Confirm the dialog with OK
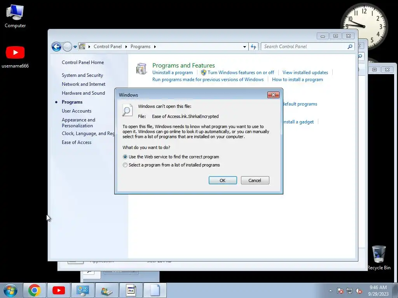The image size is (398, 298). (x=223, y=180)
